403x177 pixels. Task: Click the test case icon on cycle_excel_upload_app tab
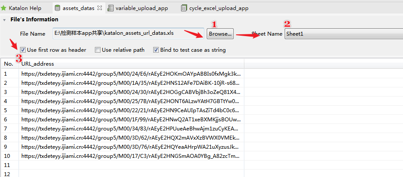(184, 8)
